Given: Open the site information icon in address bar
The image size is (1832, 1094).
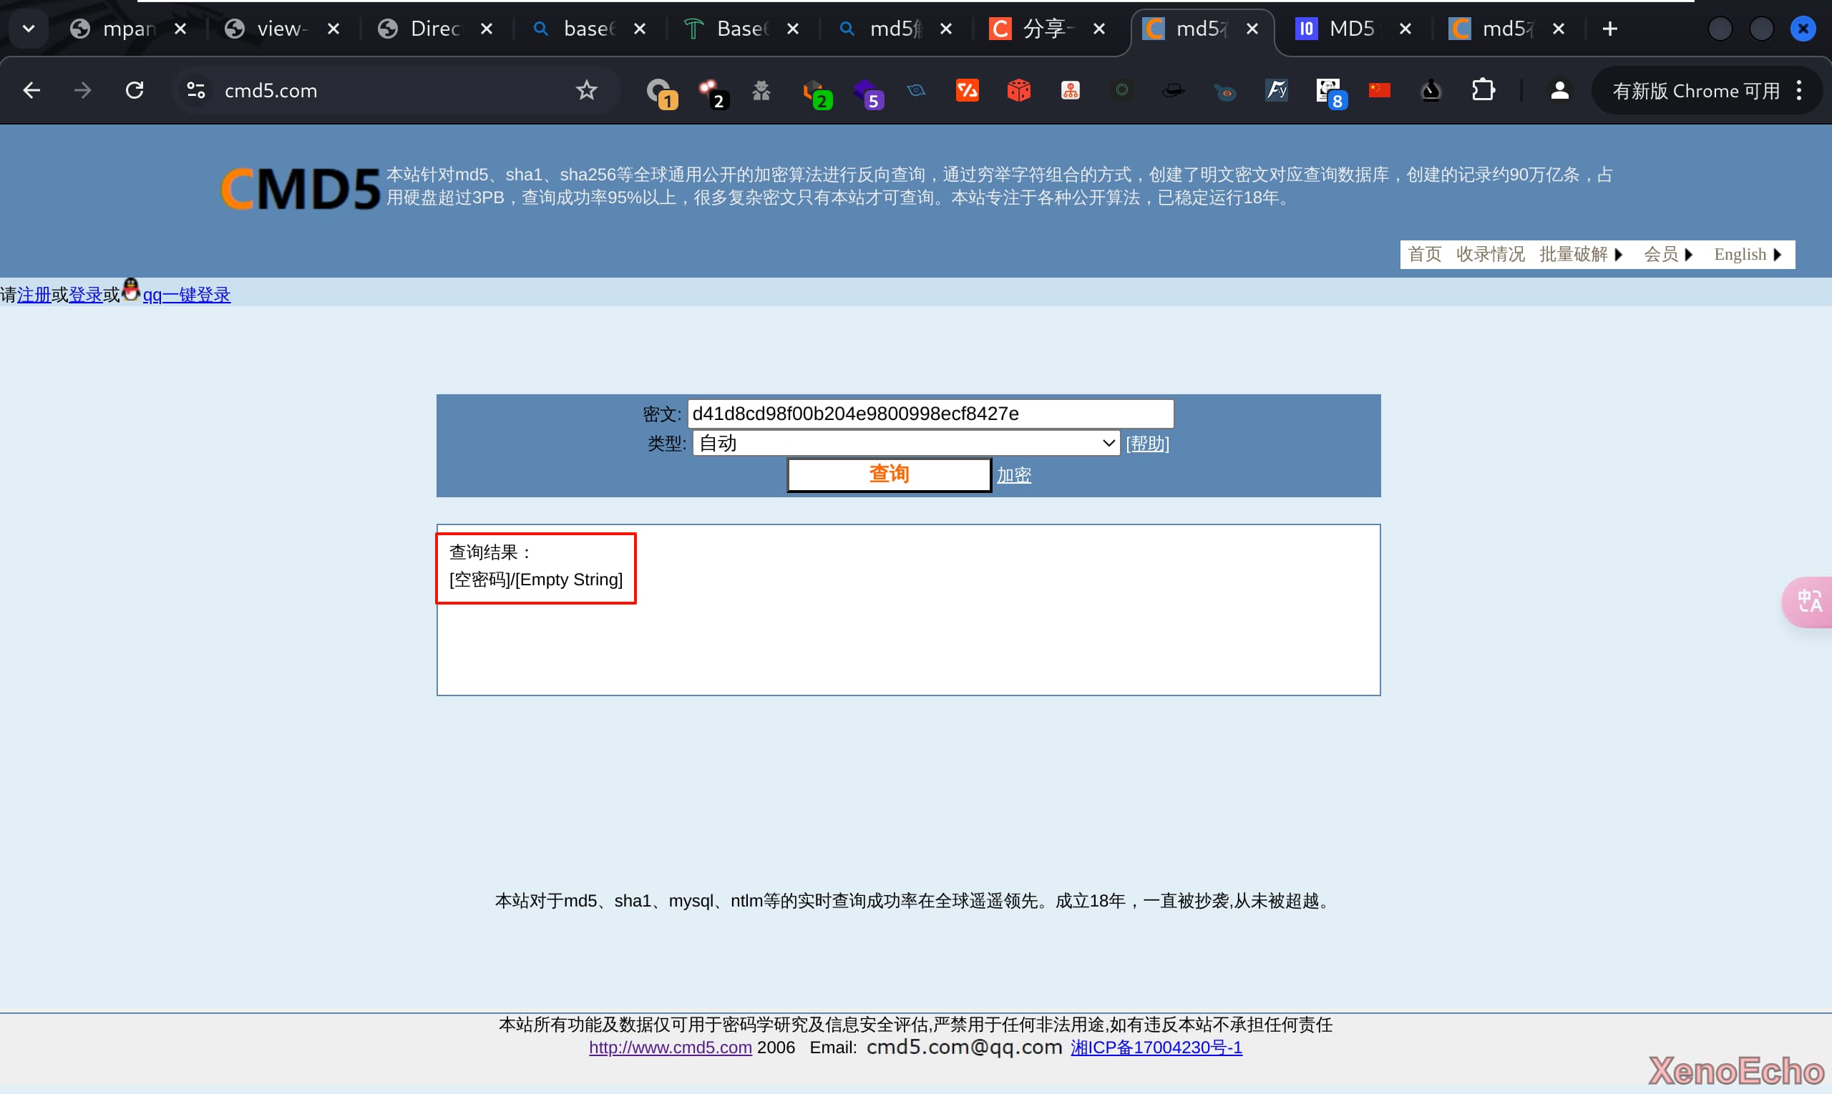Looking at the screenshot, I should pyautogui.click(x=195, y=91).
